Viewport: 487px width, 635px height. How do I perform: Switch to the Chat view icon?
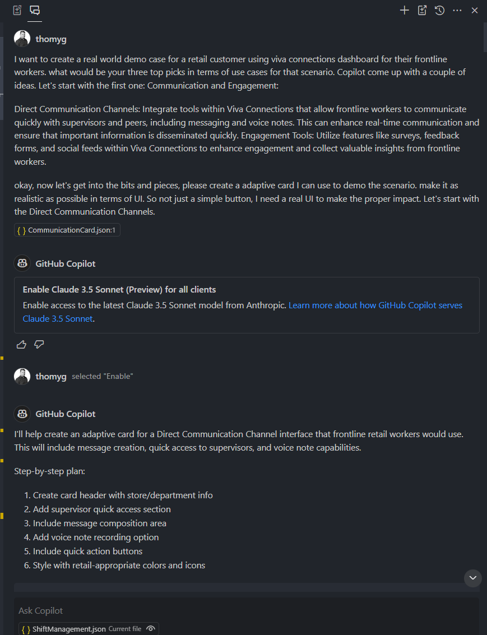35,10
